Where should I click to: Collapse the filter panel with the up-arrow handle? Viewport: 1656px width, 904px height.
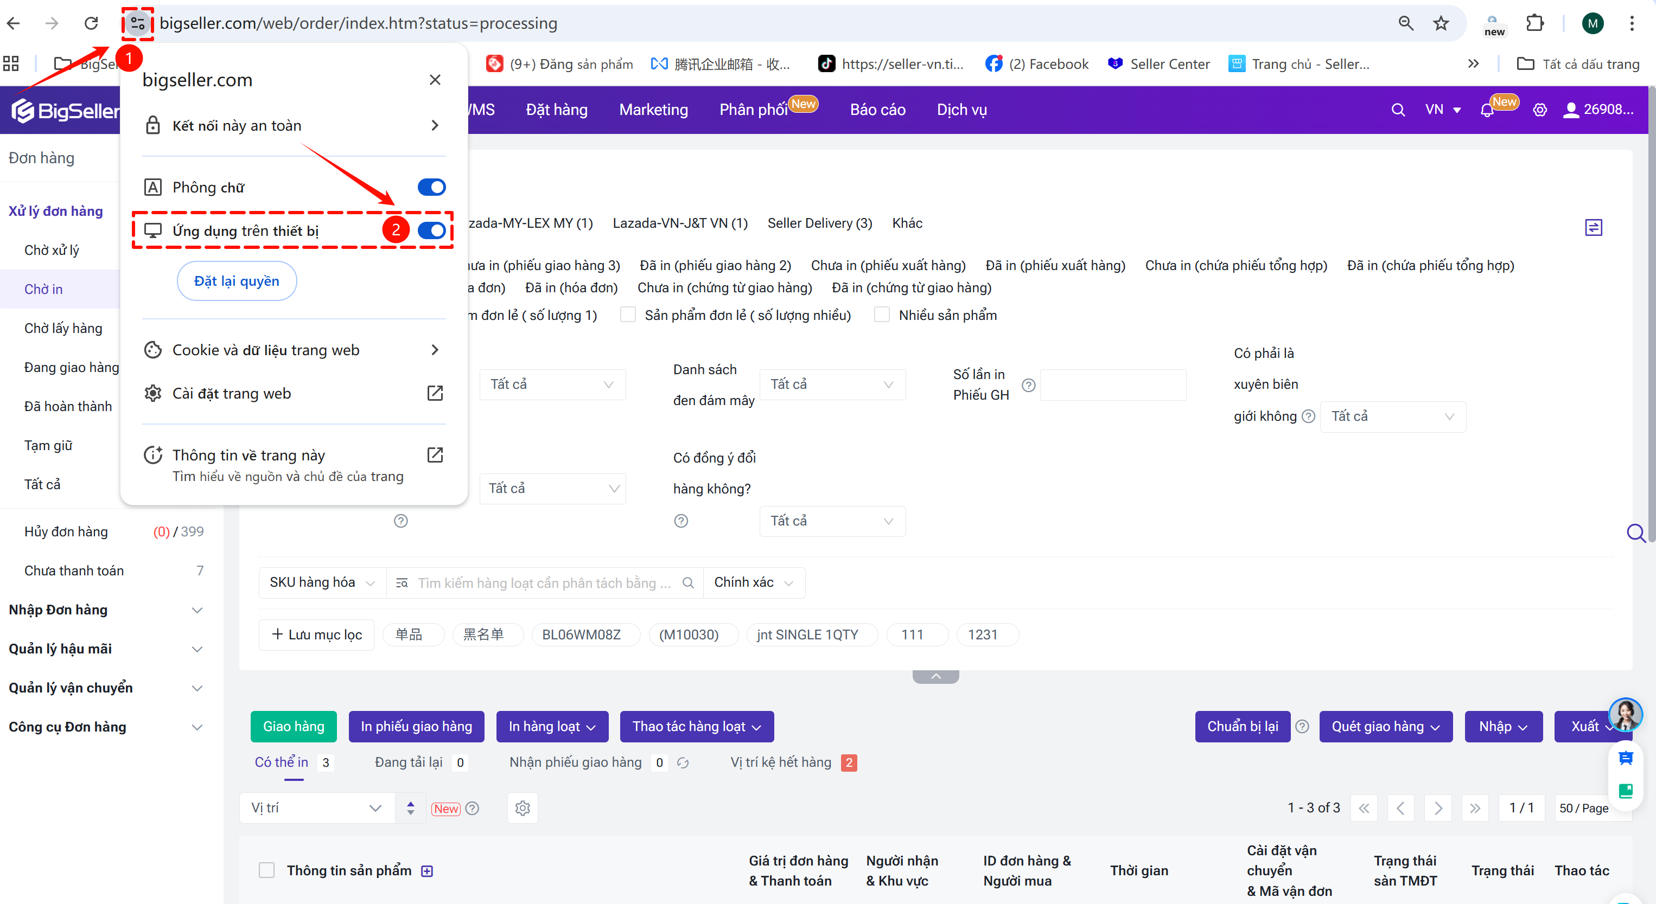935,677
